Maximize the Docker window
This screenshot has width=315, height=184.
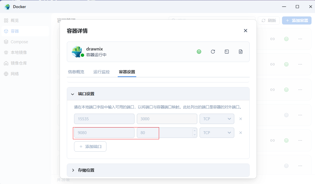[297, 7]
